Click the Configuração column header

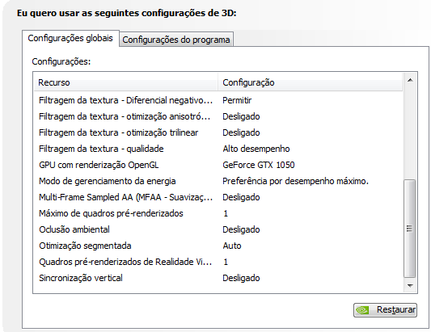311,82
